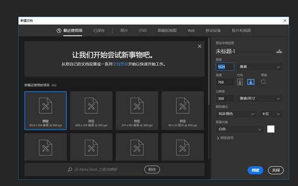Click the search magnifier icon for Adobe Stock

pyautogui.click(x=70, y=169)
